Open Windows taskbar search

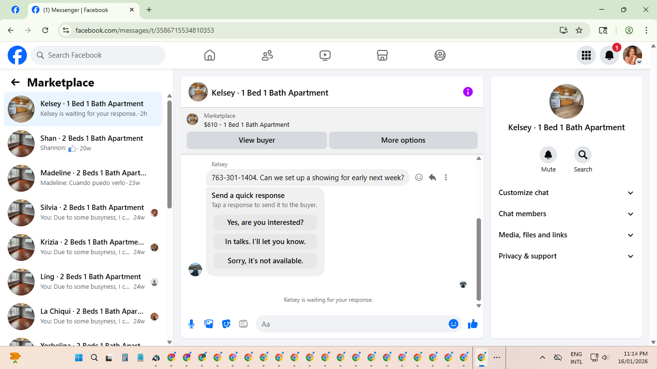[94, 357]
